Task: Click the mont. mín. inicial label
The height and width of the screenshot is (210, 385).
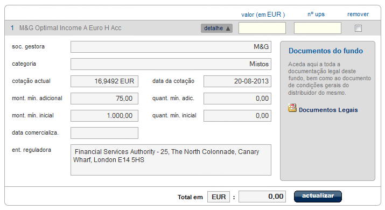Action: tap(33, 115)
